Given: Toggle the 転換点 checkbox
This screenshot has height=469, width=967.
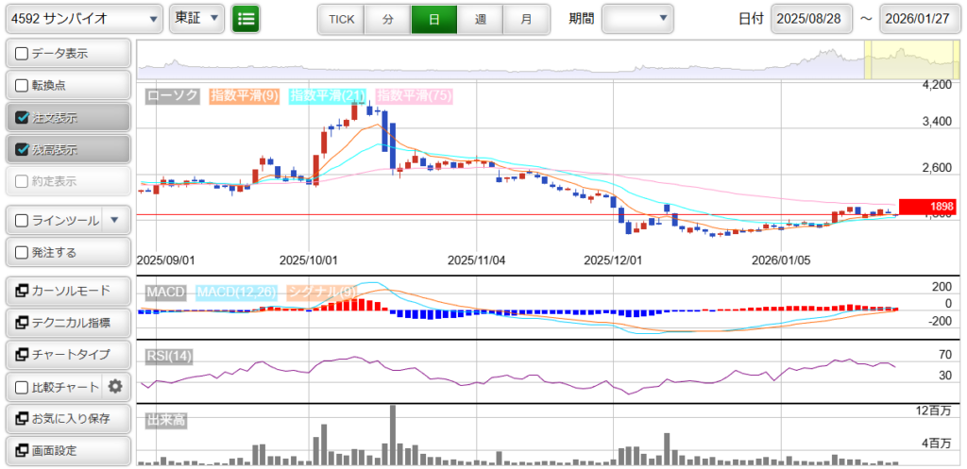Looking at the screenshot, I should click(23, 85).
